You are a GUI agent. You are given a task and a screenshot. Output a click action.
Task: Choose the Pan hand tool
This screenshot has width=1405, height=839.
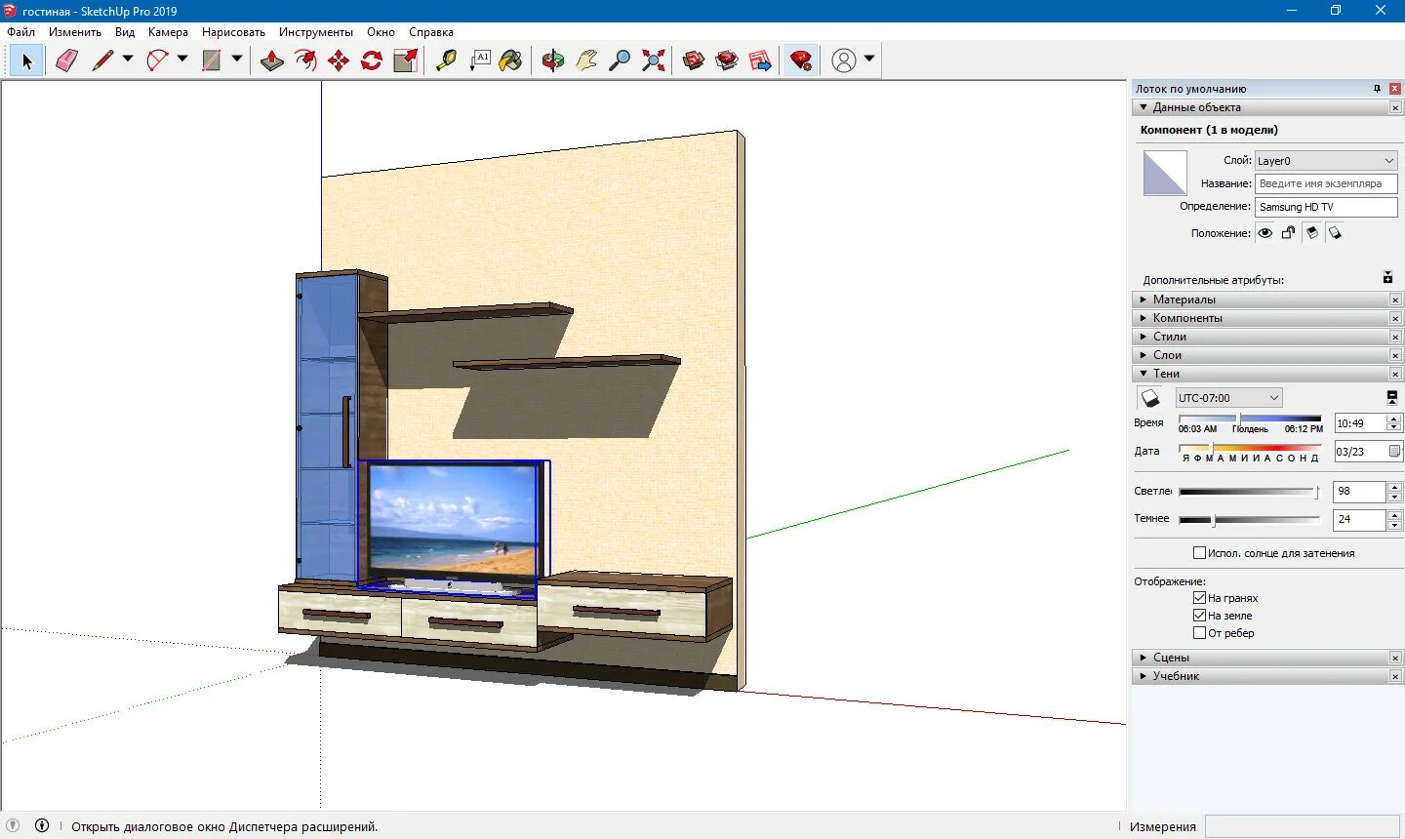[x=586, y=60]
